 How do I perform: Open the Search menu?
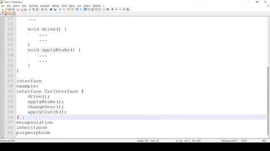(16, 6)
